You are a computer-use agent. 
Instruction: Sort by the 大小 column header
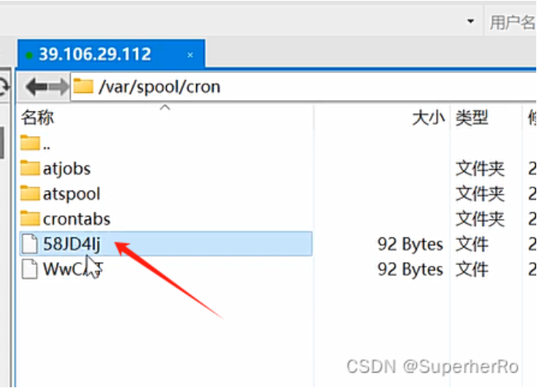pos(428,118)
